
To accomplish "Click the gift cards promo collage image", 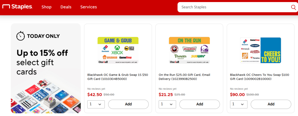I will coord(46,95).
